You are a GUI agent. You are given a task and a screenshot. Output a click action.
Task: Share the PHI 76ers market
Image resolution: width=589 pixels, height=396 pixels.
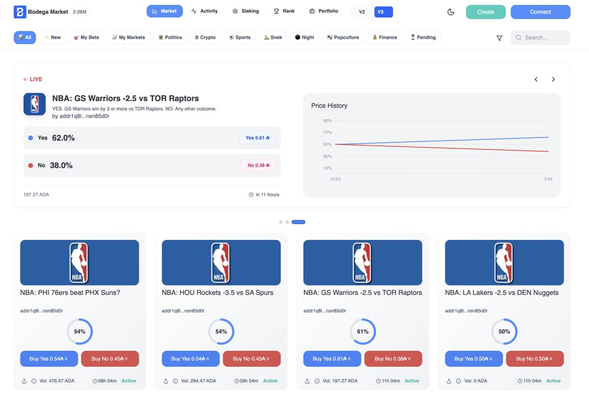tap(25, 381)
